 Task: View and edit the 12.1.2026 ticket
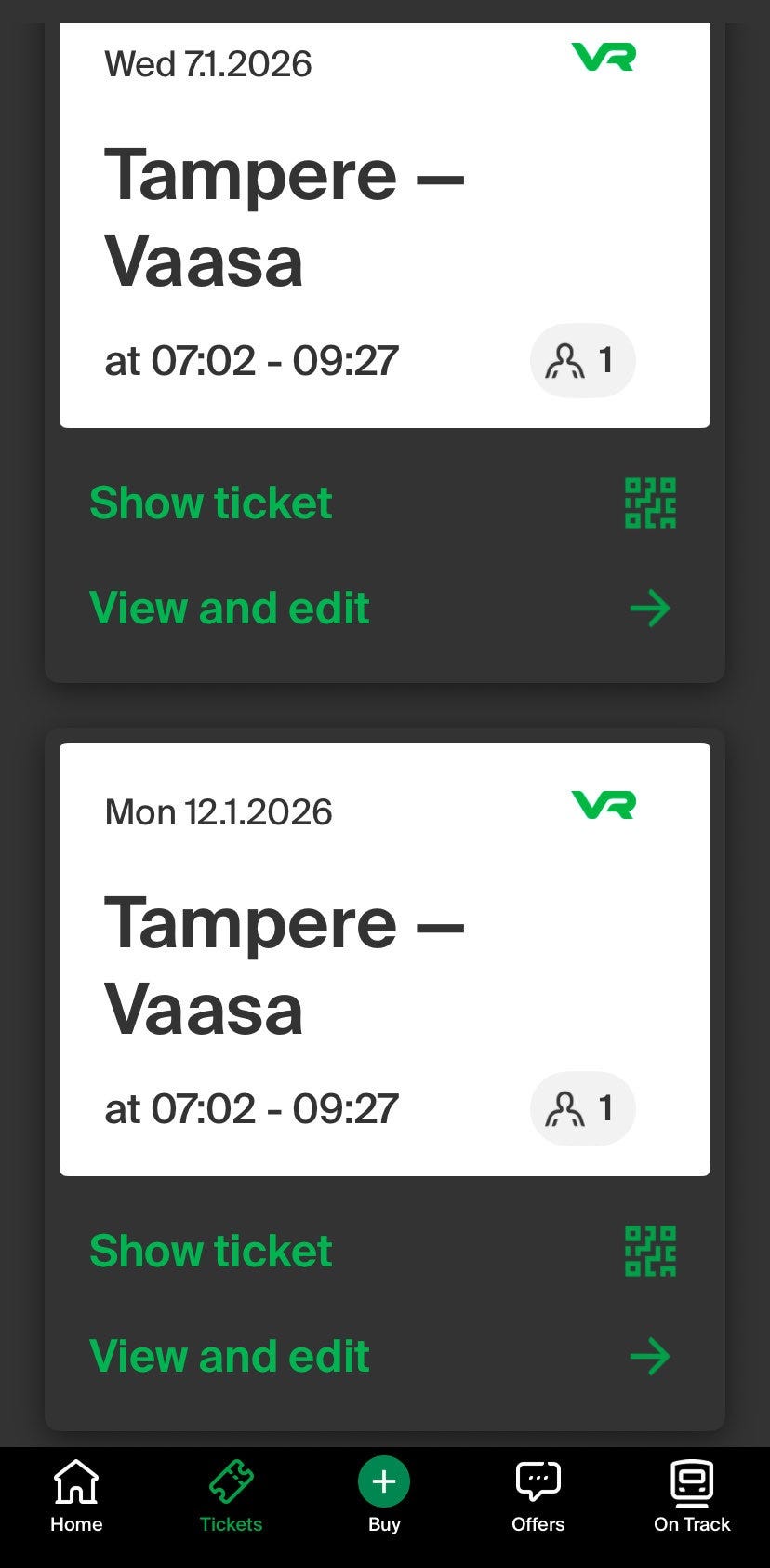pyautogui.click(x=230, y=1356)
